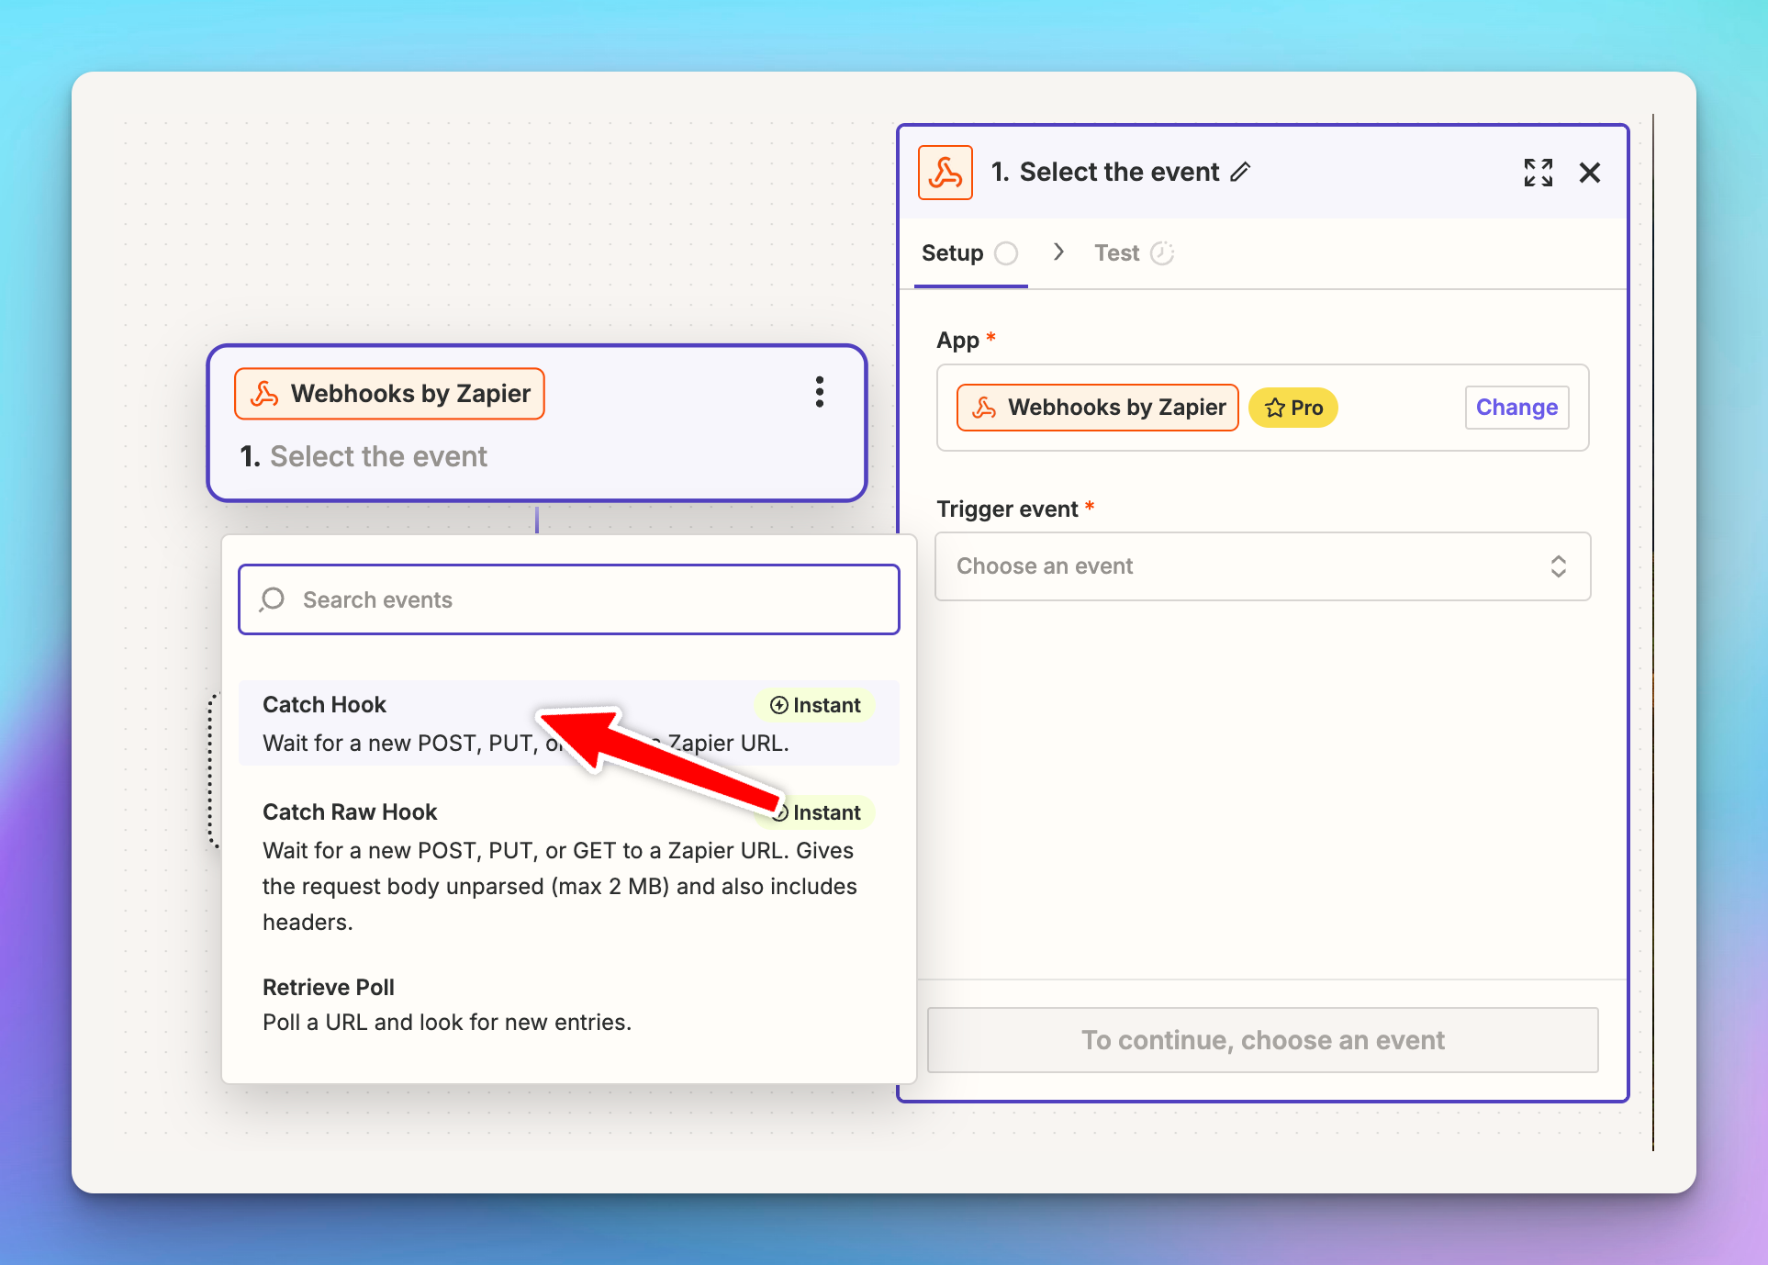Click the chevron between Setup and Test
The height and width of the screenshot is (1265, 1768).
[x=1058, y=252]
